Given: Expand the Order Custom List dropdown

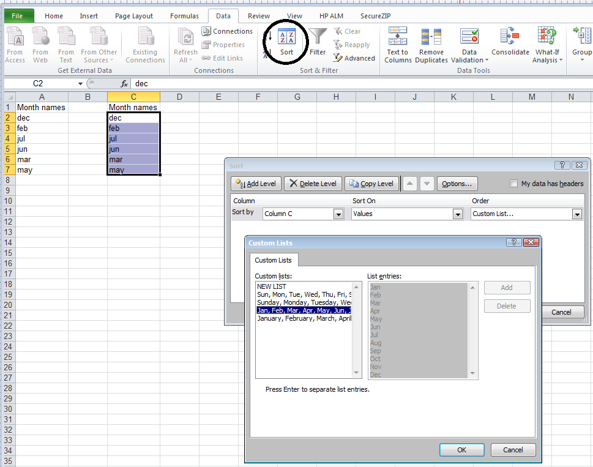Looking at the screenshot, I should point(576,214).
